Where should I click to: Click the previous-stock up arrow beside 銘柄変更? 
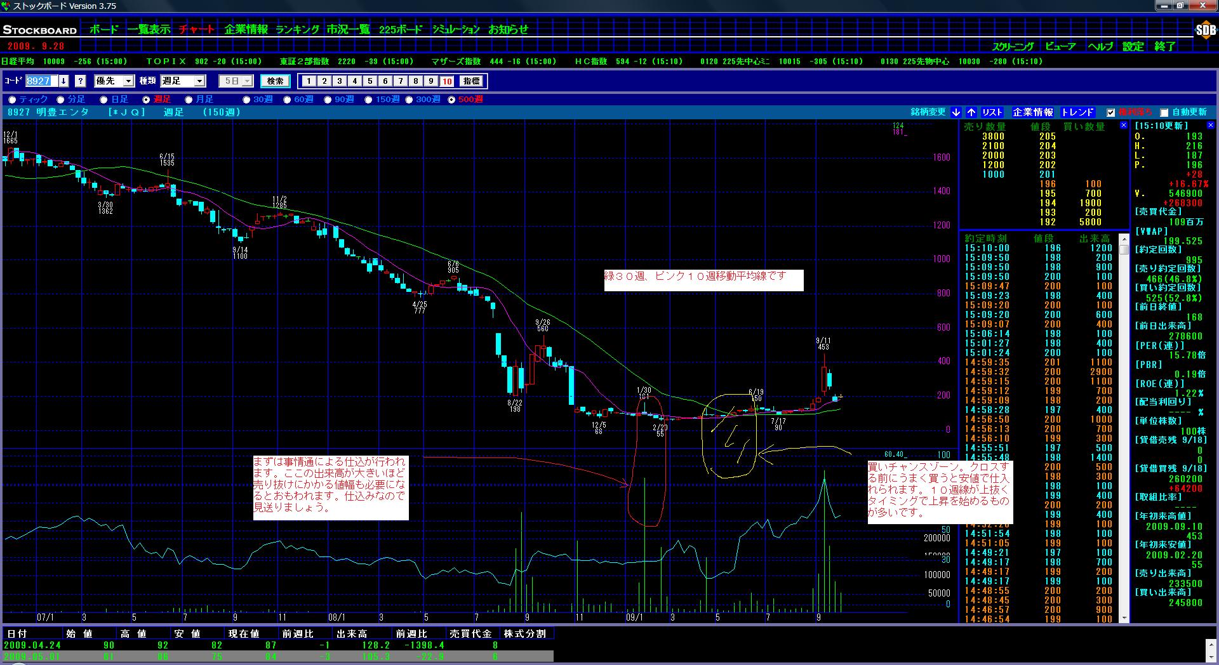point(971,112)
